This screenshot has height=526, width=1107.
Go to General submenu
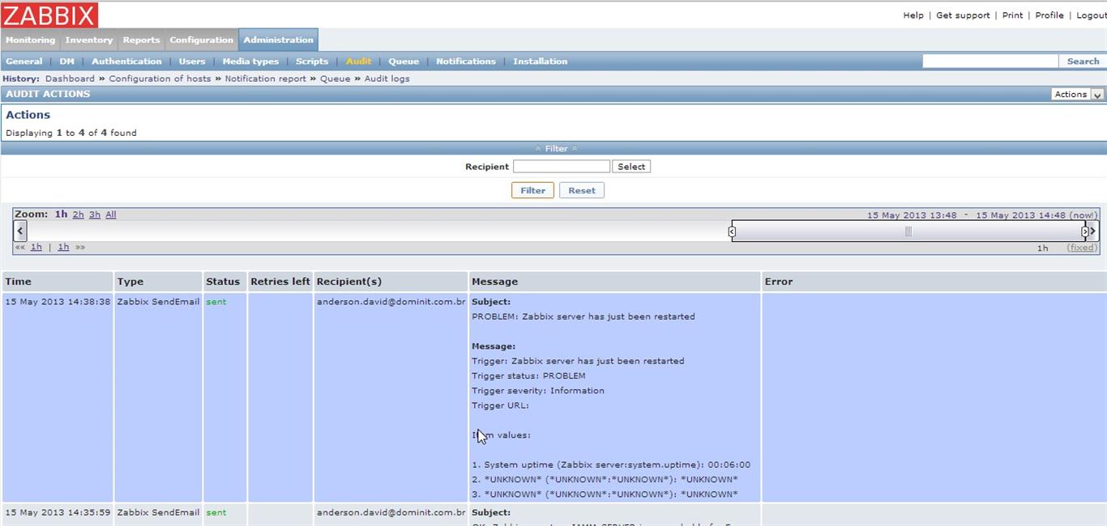coord(24,62)
